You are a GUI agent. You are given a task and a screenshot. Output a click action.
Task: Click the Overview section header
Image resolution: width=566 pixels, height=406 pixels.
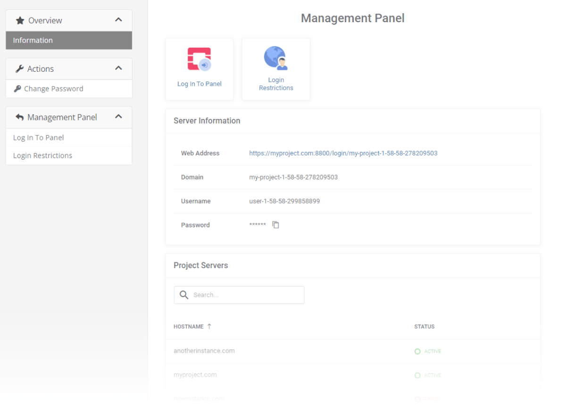[69, 20]
